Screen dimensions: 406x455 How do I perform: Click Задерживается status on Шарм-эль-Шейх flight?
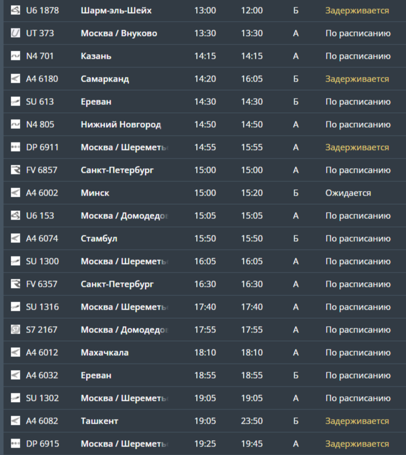pos(357,10)
